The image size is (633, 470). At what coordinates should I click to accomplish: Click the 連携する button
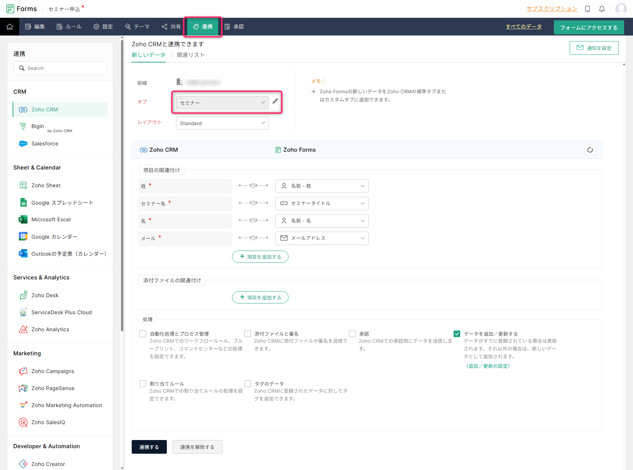coord(149,447)
